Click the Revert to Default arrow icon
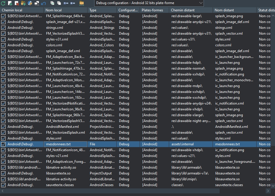 tap(43, 3)
